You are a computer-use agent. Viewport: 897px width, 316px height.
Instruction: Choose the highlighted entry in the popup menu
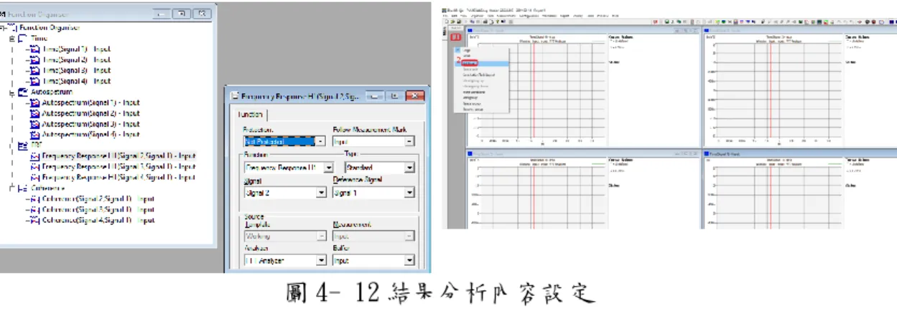pos(482,63)
